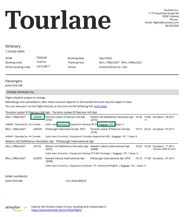
Task: Click ticket number 012-3456789010
Action: pos(76,181)
